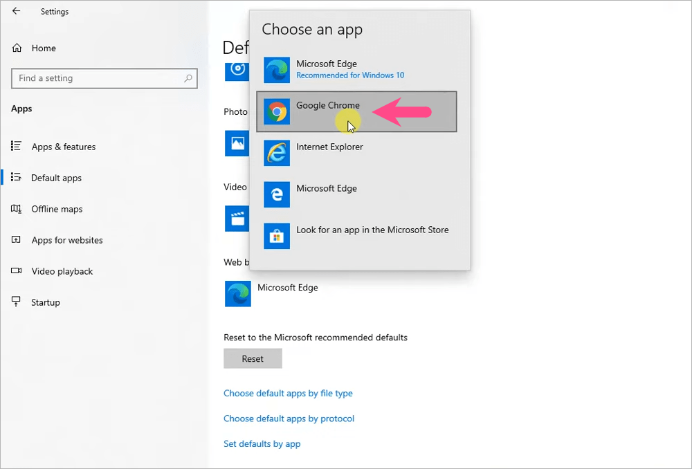This screenshot has height=469, width=692.
Task: Select Default apps in sidebar
Action: pos(56,178)
